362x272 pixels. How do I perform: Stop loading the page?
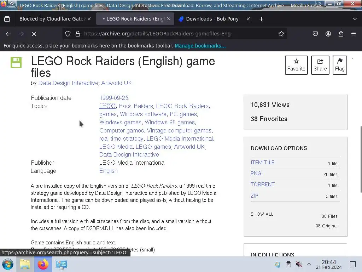pyautogui.click(x=34, y=34)
